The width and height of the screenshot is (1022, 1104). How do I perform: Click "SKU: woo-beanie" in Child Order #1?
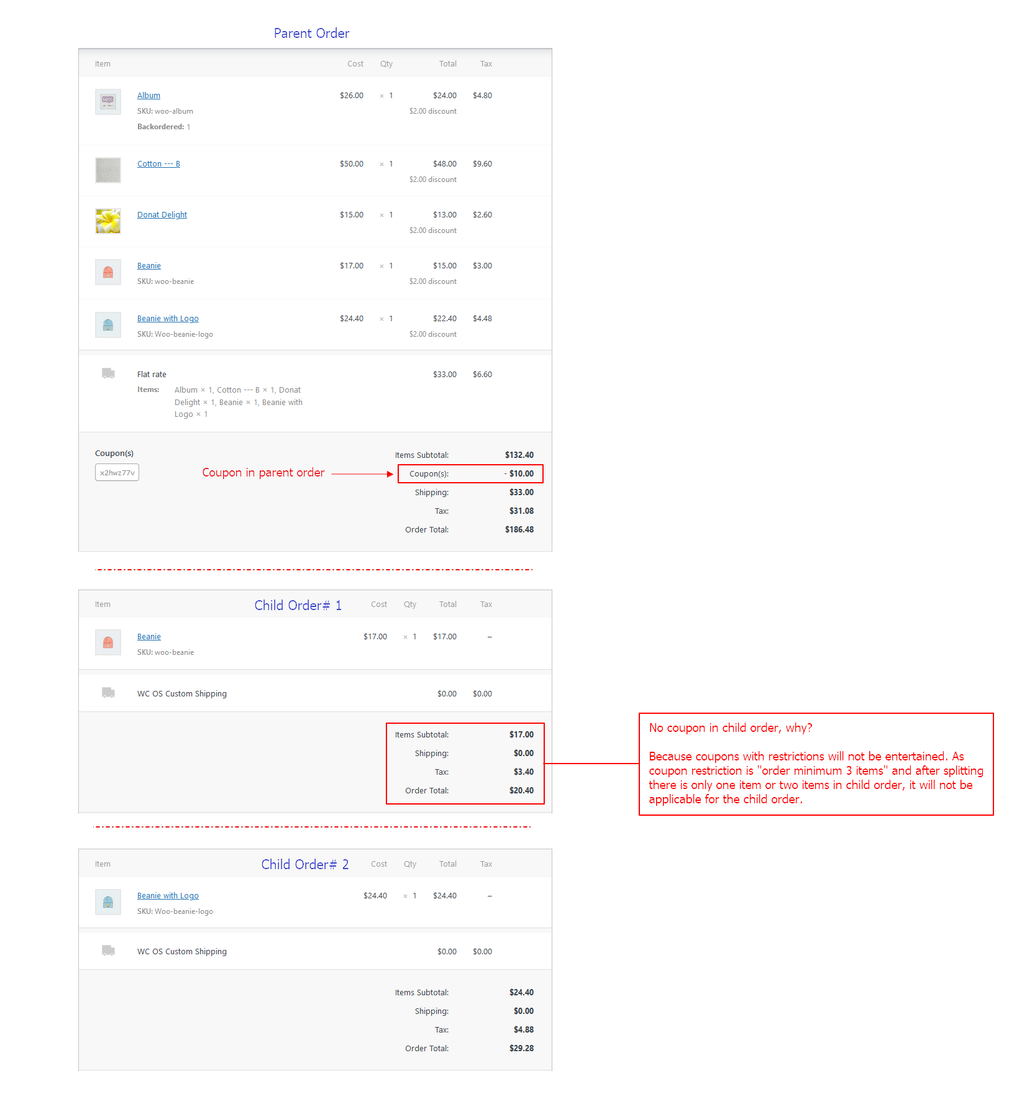click(166, 652)
